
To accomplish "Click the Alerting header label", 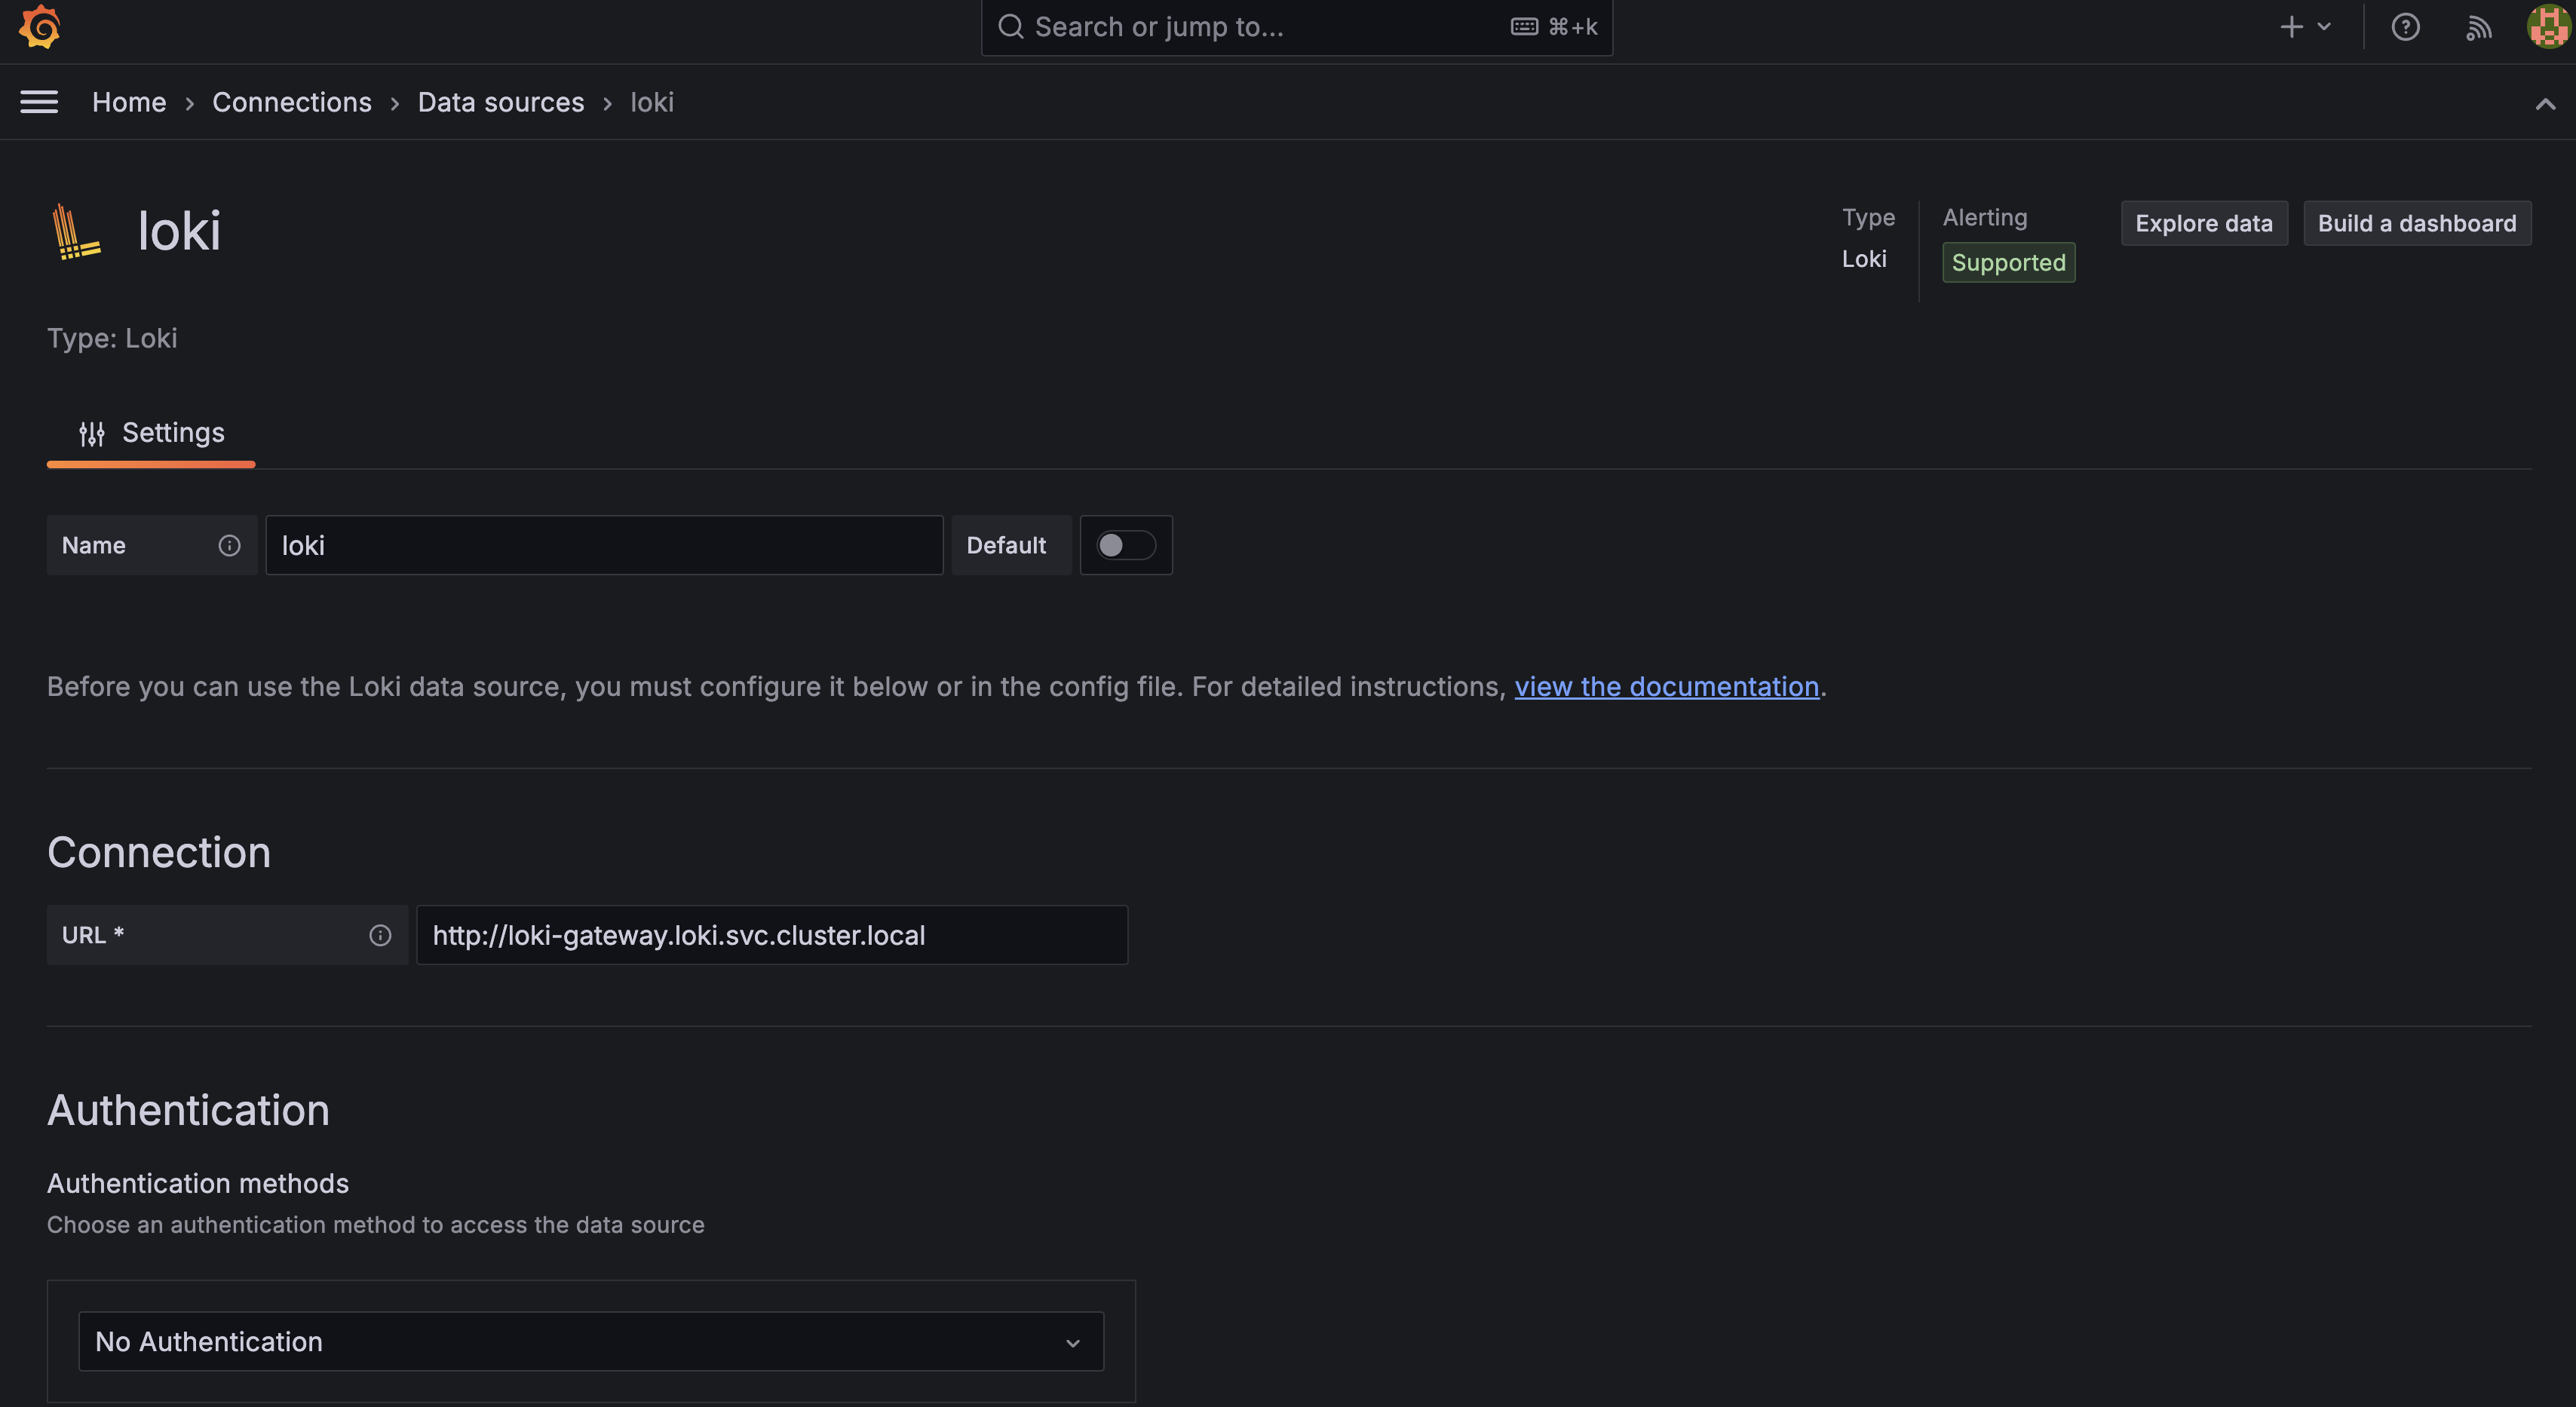I will pyautogui.click(x=1985, y=217).
